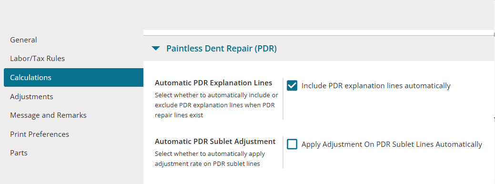The image size is (495, 184).
Task: Open the Adjustments section
Action: [x=31, y=97]
